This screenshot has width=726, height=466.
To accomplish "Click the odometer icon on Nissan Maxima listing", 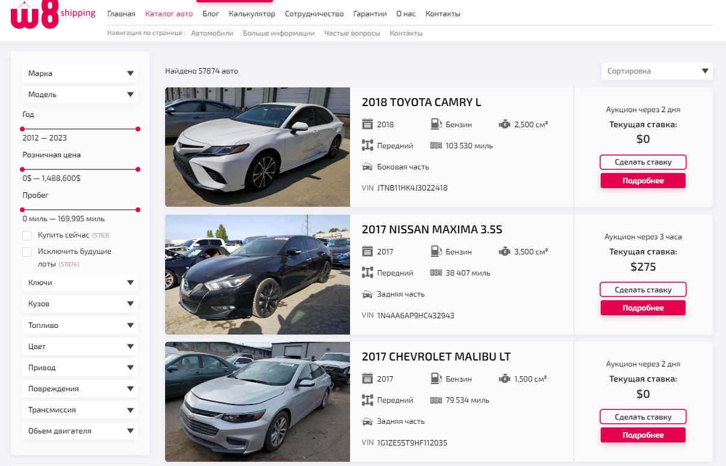I will 436,272.
